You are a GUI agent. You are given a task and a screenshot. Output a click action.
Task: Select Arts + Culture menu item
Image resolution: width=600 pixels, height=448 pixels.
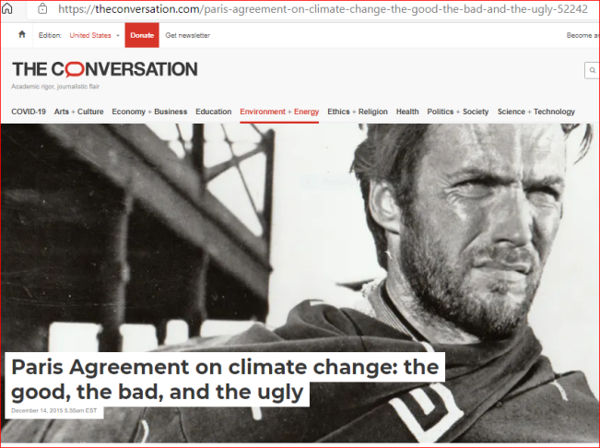tap(79, 112)
